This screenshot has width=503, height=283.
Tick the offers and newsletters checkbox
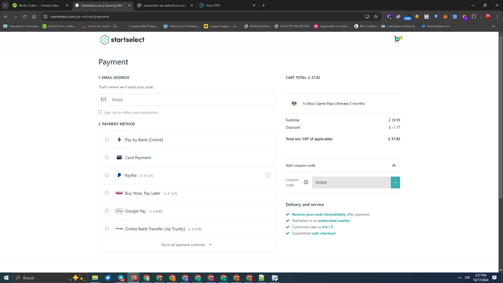[x=100, y=112]
